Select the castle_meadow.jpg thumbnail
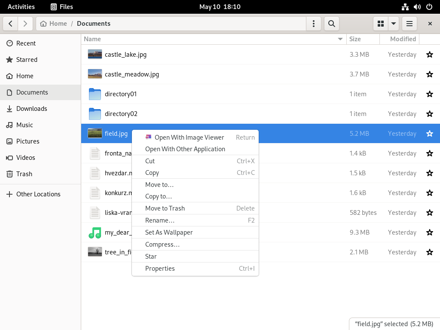The width and height of the screenshot is (440, 330). [95, 74]
